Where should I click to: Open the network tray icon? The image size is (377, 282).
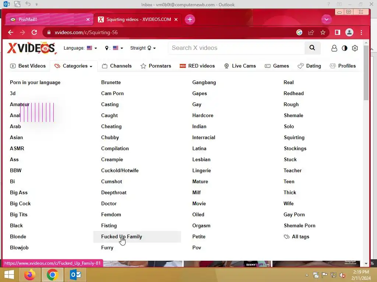(334, 275)
